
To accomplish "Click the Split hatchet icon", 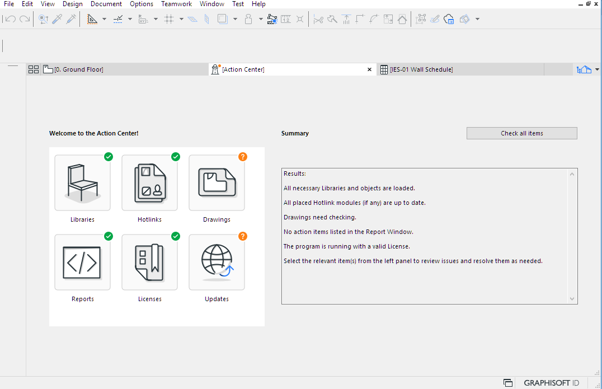I will [332, 19].
